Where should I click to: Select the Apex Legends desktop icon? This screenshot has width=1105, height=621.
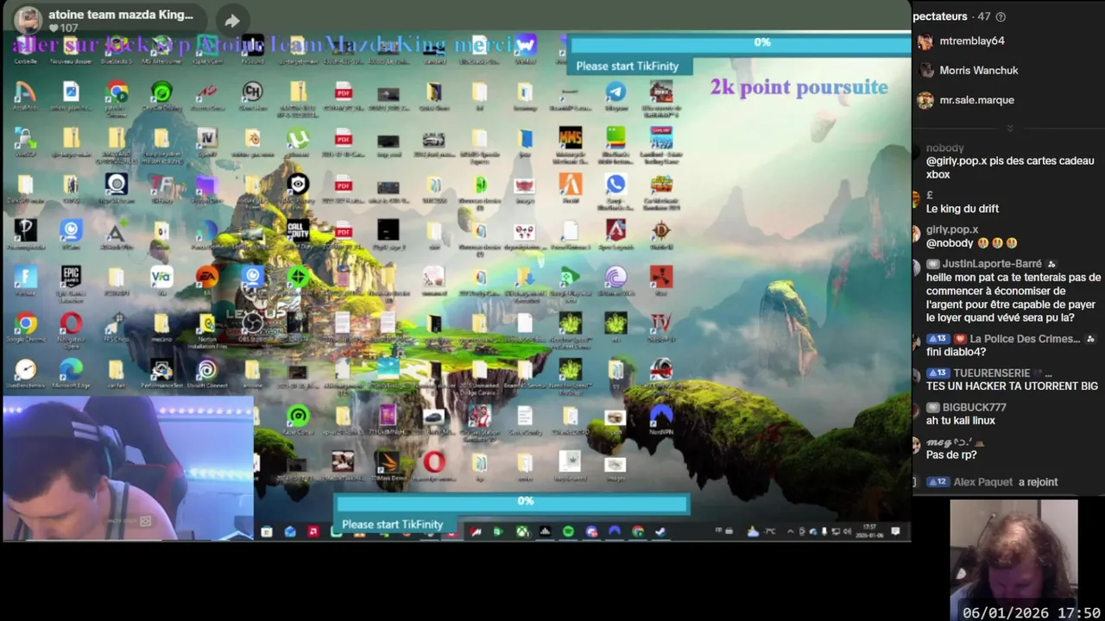tap(616, 233)
